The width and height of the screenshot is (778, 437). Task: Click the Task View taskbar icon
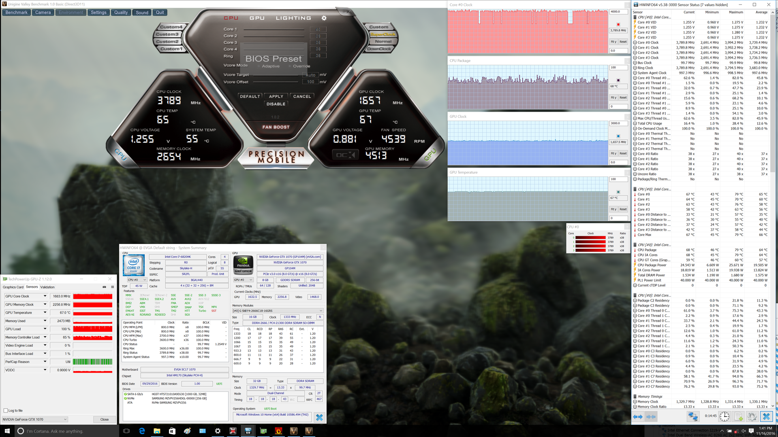pos(126,431)
